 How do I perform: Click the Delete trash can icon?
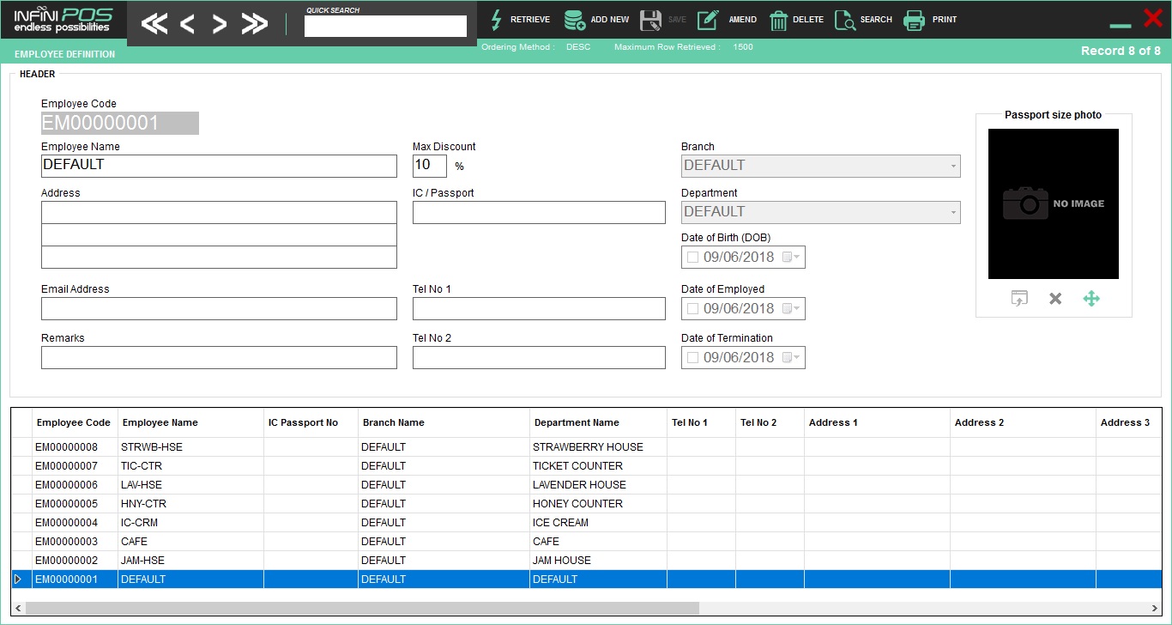click(778, 20)
